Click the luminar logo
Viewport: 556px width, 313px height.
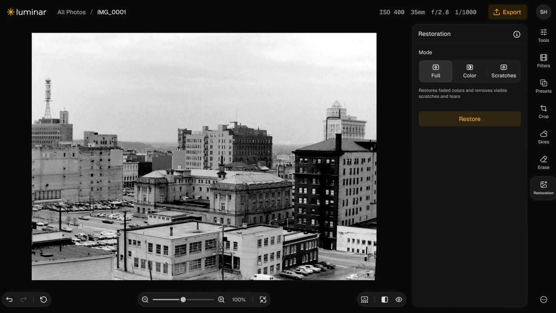point(26,12)
